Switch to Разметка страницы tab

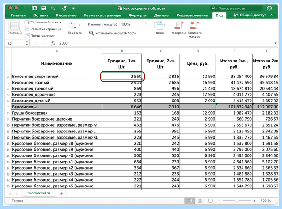(102, 15)
